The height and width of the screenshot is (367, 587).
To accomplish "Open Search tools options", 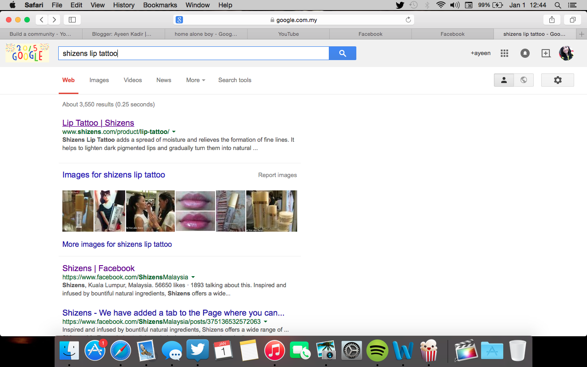I will point(235,80).
